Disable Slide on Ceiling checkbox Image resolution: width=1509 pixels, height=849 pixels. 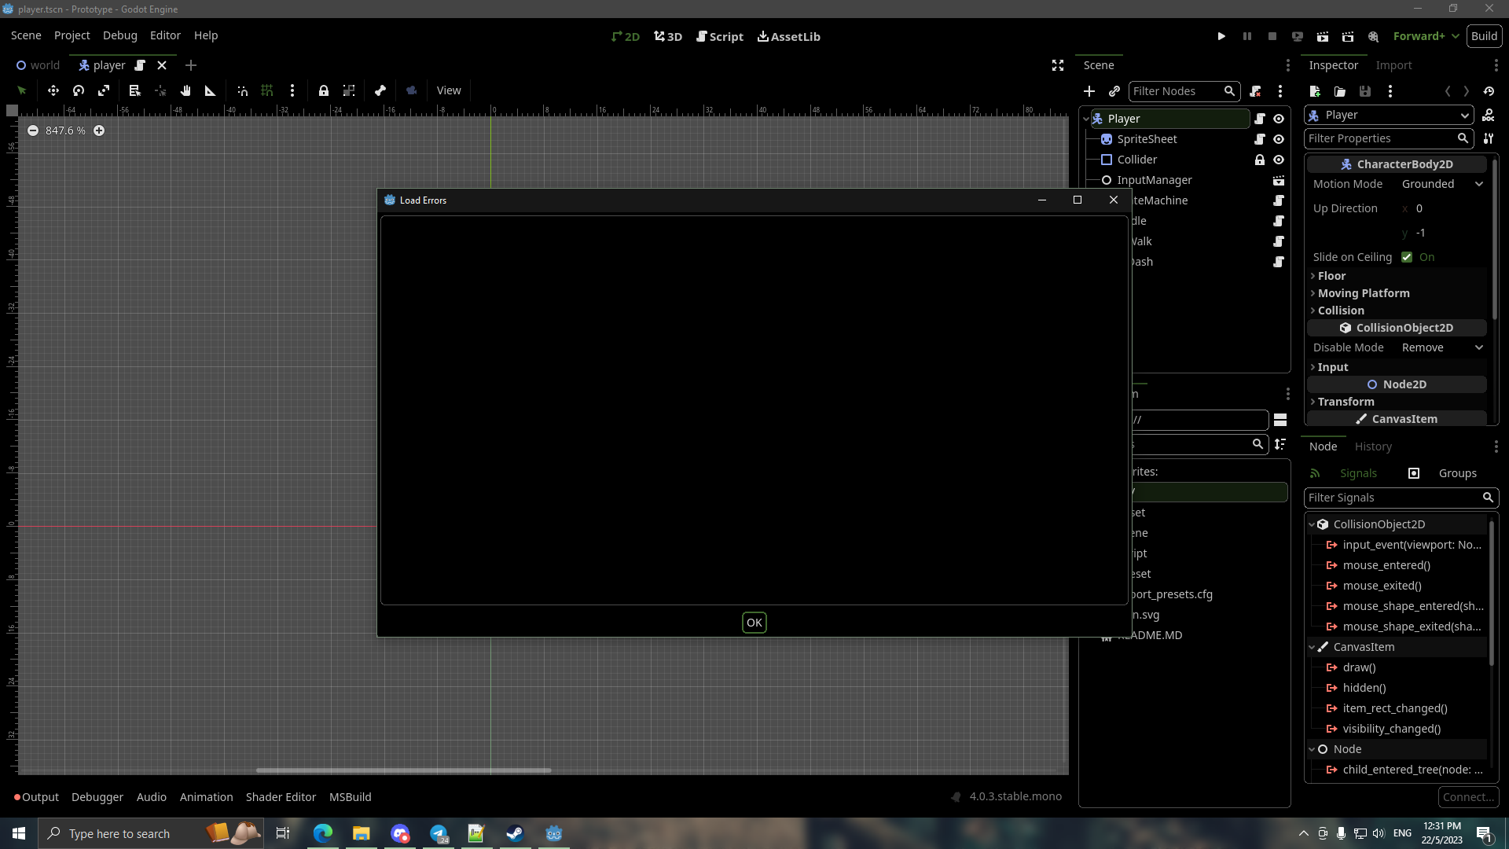[x=1407, y=257]
